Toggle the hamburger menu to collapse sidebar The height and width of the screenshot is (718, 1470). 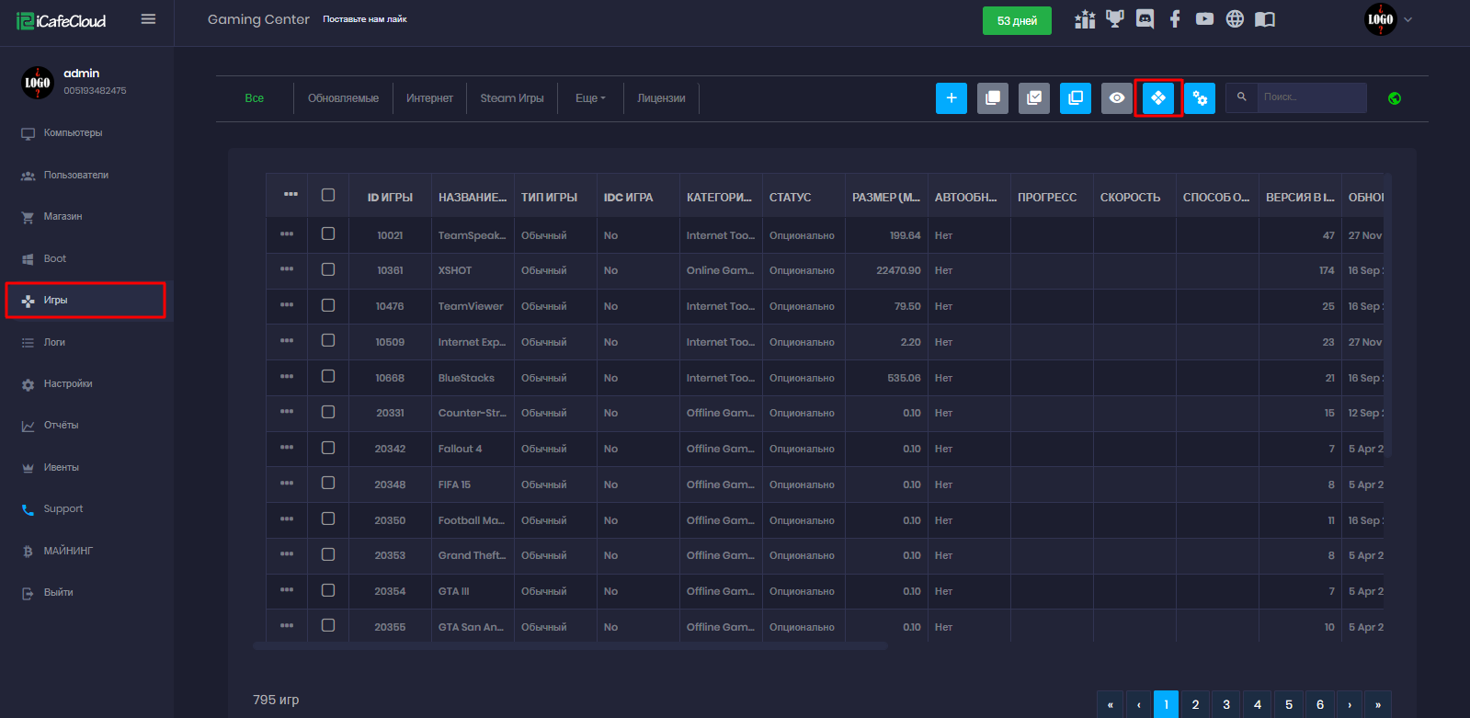coord(148,19)
